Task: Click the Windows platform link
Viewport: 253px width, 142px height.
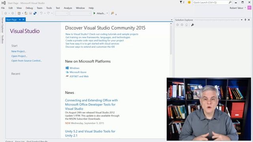Action: click(74, 68)
